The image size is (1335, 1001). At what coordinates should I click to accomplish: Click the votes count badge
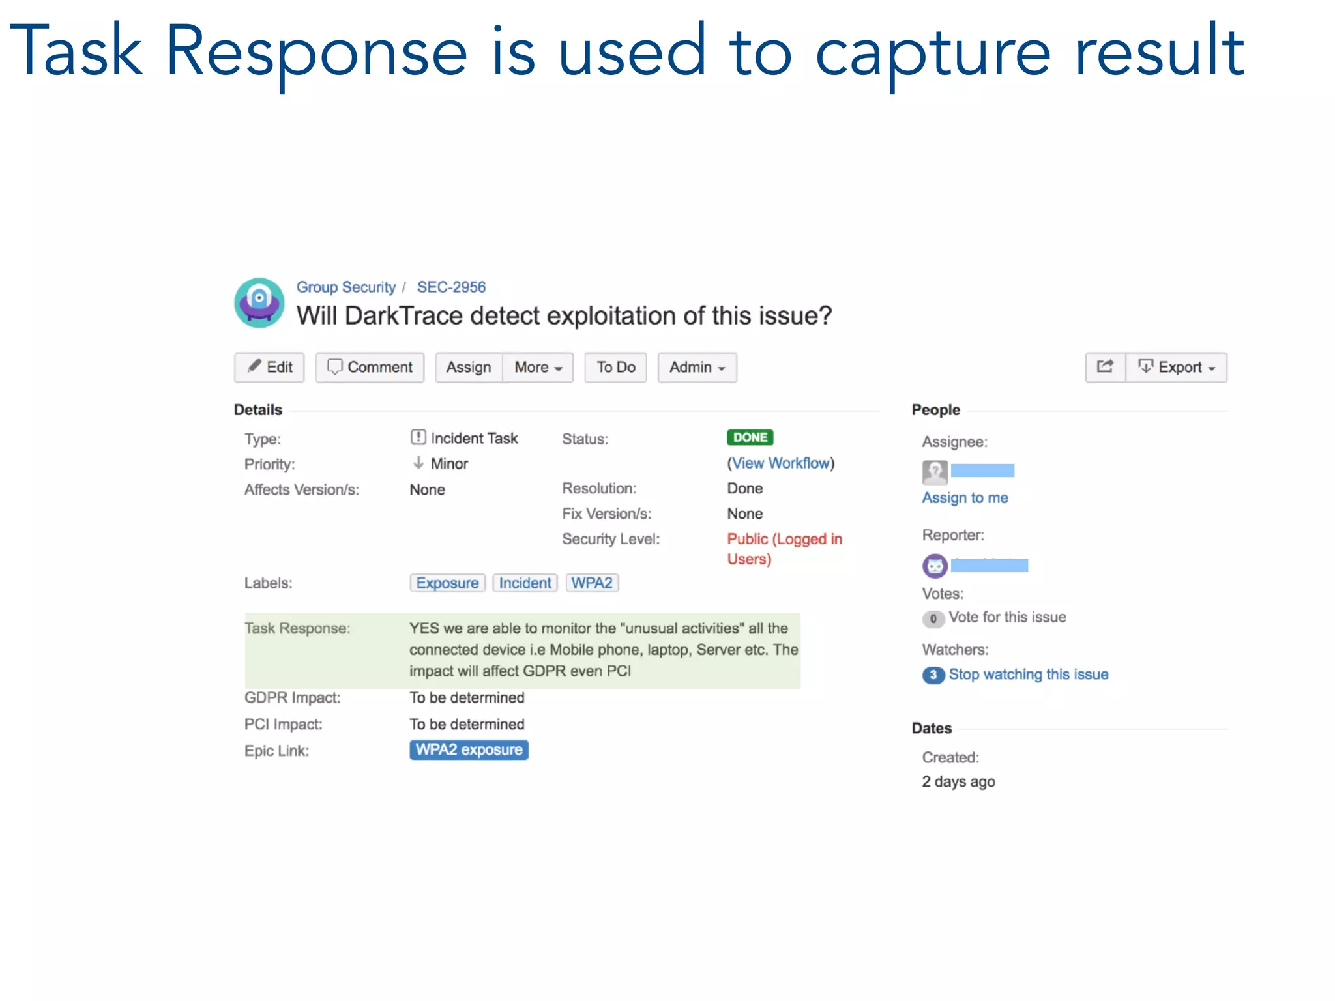(x=933, y=618)
